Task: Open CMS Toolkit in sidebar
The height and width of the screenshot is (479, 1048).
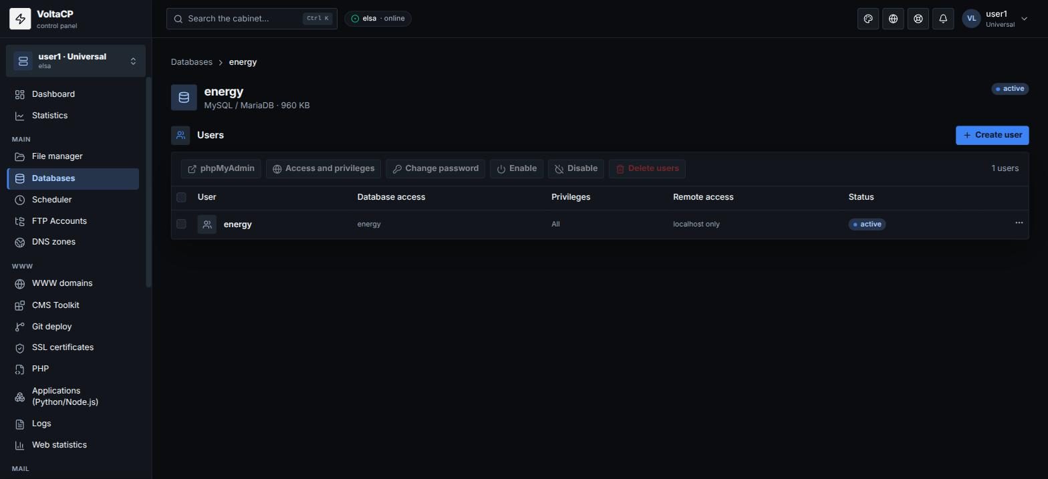Action: [x=73, y=305]
